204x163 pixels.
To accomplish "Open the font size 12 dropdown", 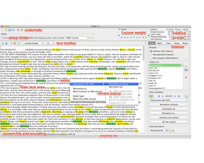I will click(x=50, y=43).
